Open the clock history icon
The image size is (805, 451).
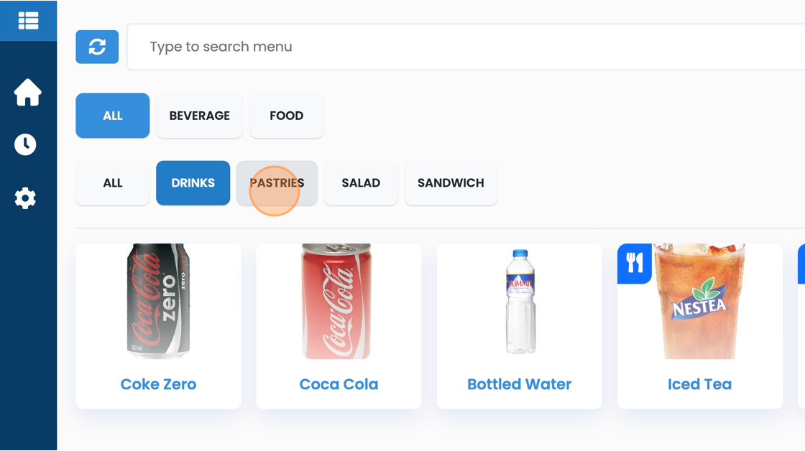25,144
